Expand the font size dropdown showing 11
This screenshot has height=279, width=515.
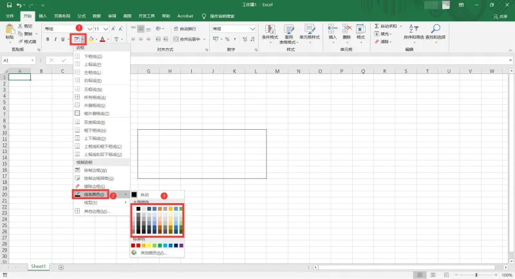[x=106, y=29]
